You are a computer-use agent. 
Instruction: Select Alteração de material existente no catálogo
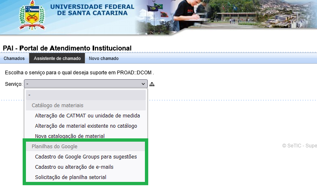pyautogui.click(x=86, y=126)
